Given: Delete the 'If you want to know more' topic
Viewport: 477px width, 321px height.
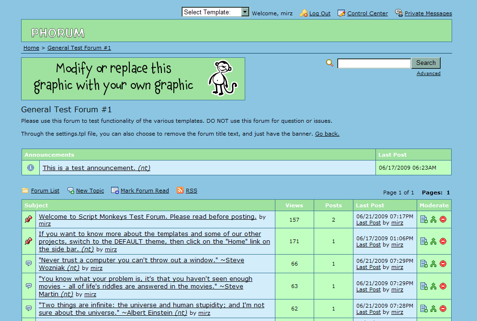Looking at the screenshot, I should point(443,241).
